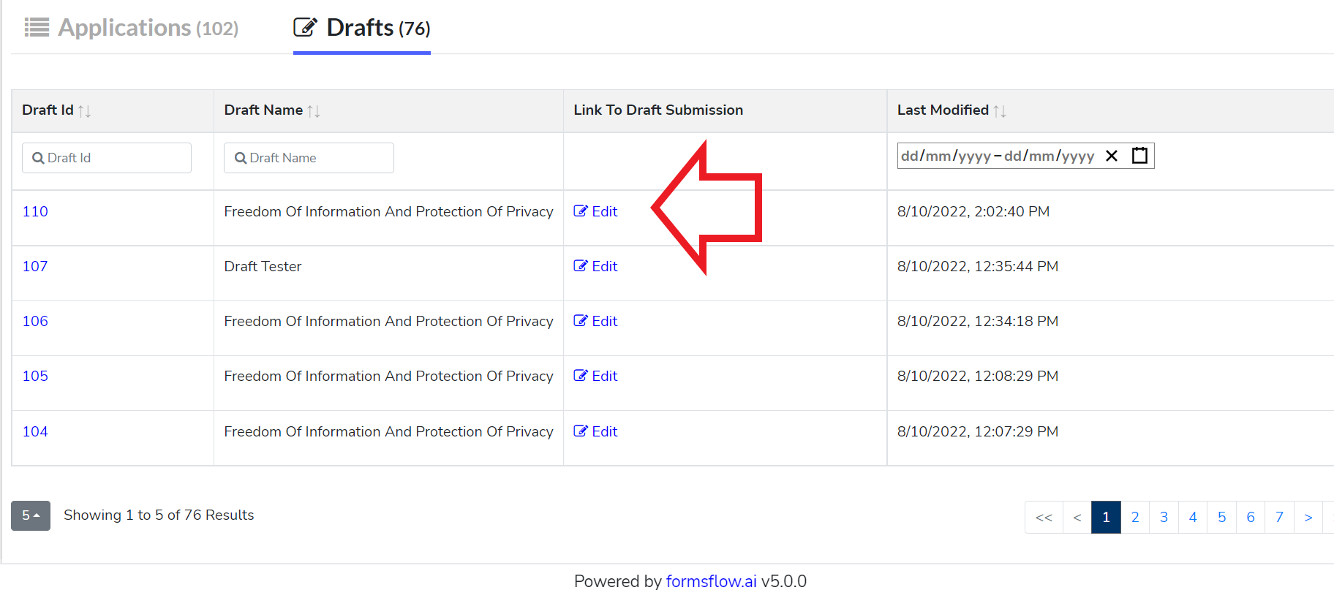The width and height of the screenshot is (1334, 590).
Task: Clear the date range filter X
Action: click(x=1112, y=156)
